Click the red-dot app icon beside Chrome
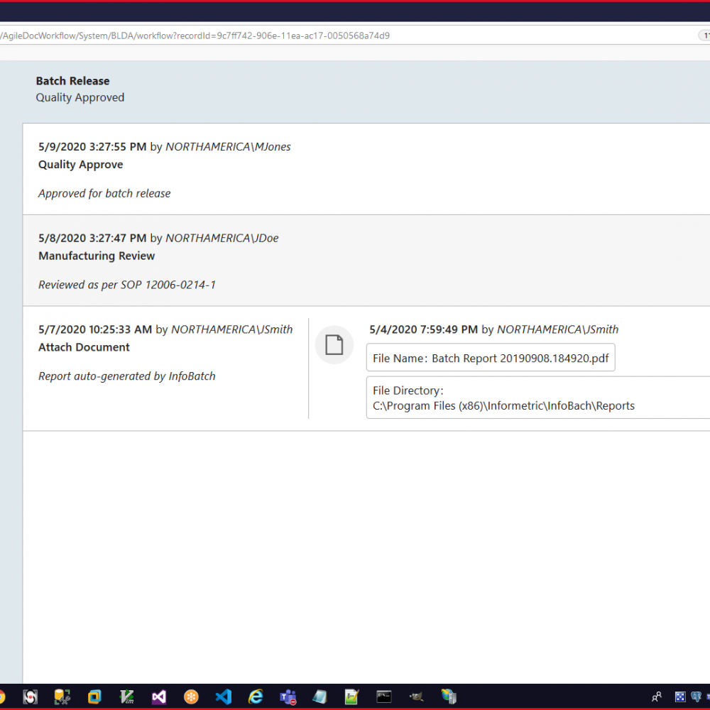710x710 pixels. pyautogui.click(x=30, y=697)
